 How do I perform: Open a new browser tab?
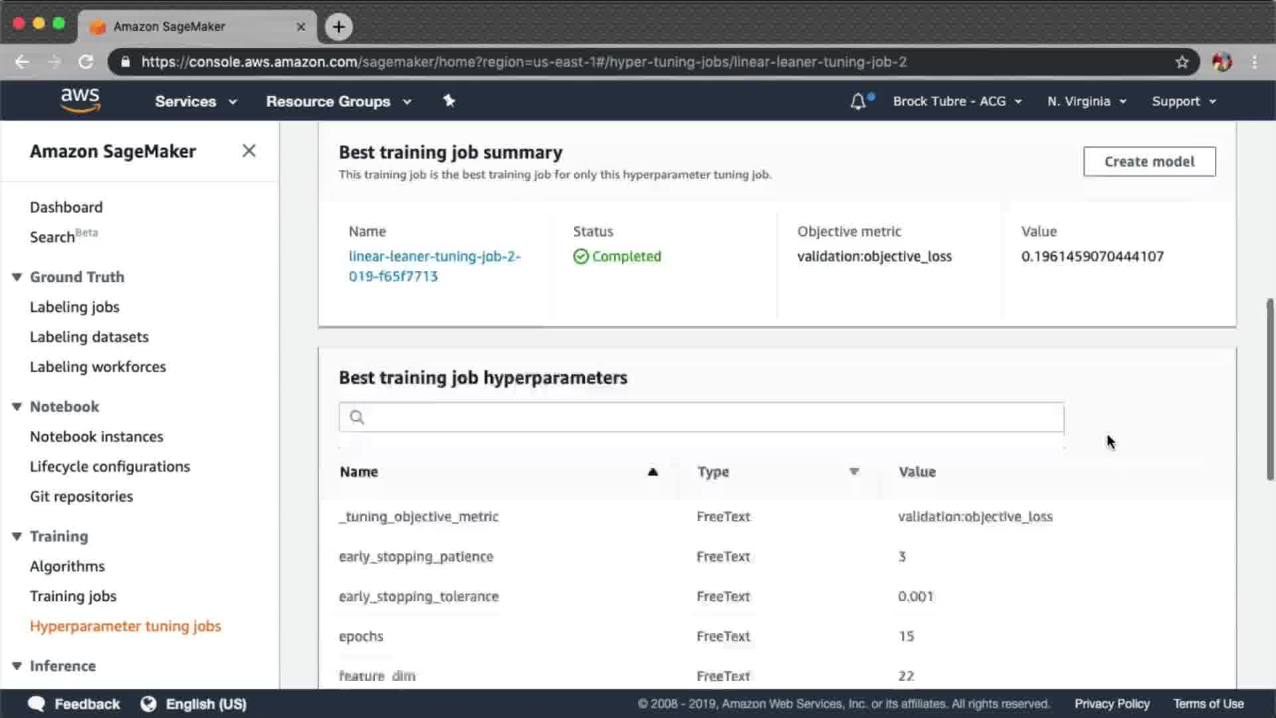point(339,27)
